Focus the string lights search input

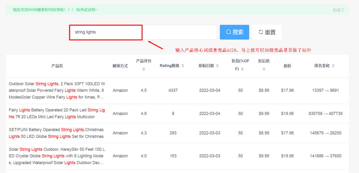(x=143, y=32)
